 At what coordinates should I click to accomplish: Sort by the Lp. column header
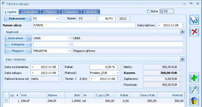(x=15, y=95)
